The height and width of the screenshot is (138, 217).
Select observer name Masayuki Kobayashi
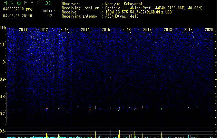[124, 4]
